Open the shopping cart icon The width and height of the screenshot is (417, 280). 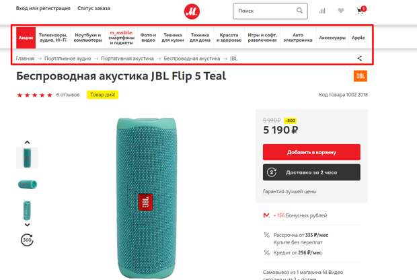point(361,10)
